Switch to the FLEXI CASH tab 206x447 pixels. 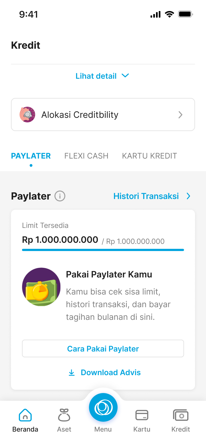pyautogui.click(x=86, y=156)
